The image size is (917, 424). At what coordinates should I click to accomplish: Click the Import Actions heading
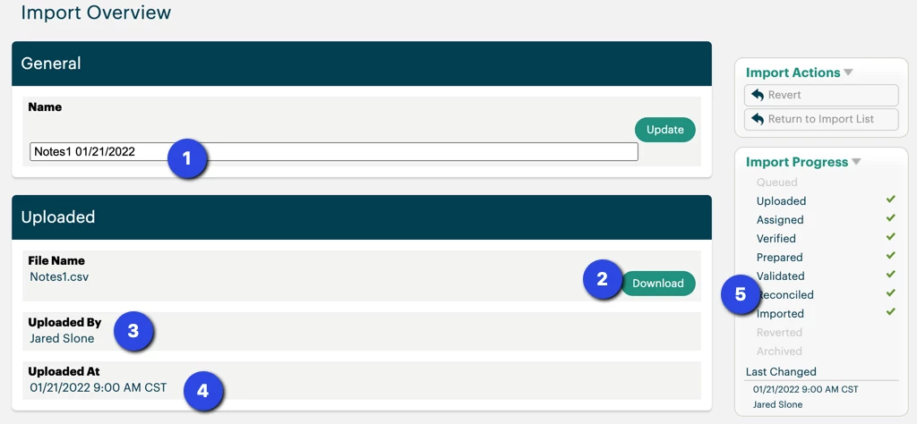pos(793,72)
